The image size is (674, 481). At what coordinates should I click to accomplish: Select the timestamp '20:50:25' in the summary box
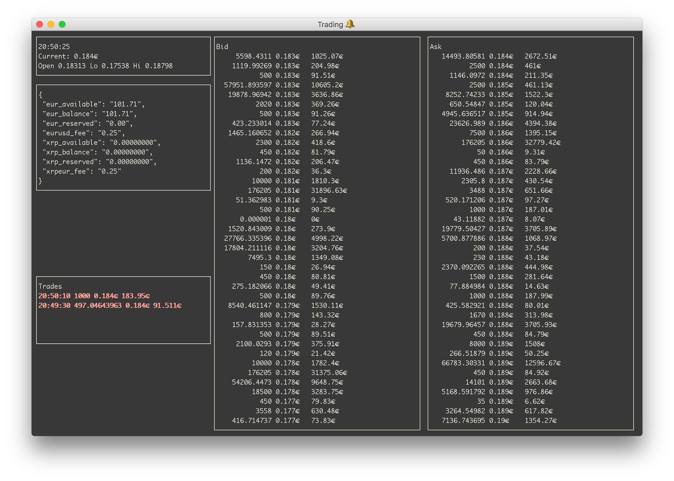point(54,47)
